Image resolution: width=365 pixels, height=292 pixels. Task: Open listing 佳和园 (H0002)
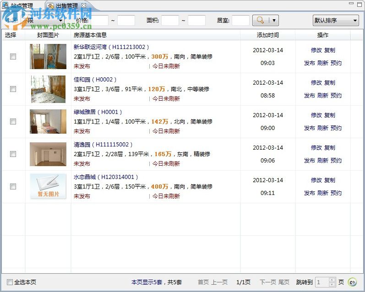pyautogui.click(x=95, y=80)
